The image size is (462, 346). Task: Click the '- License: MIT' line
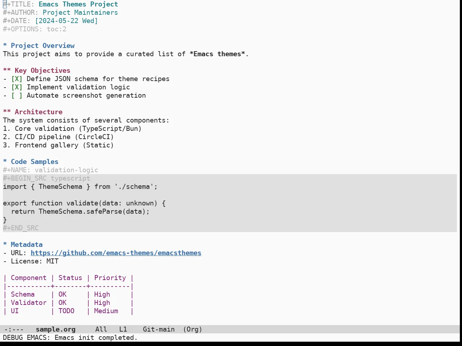(31, 261)
